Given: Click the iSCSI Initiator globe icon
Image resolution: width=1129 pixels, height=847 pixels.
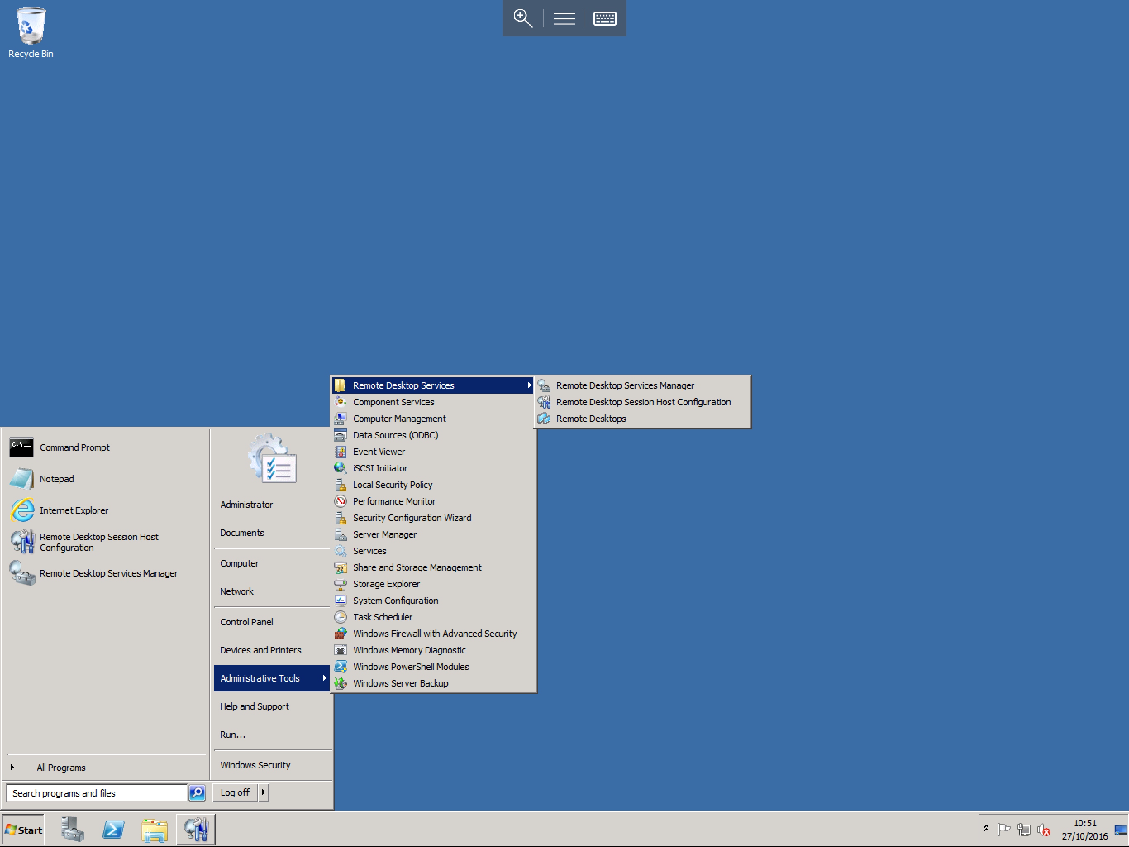Looking at the screenshot, I should click(341, 468).
